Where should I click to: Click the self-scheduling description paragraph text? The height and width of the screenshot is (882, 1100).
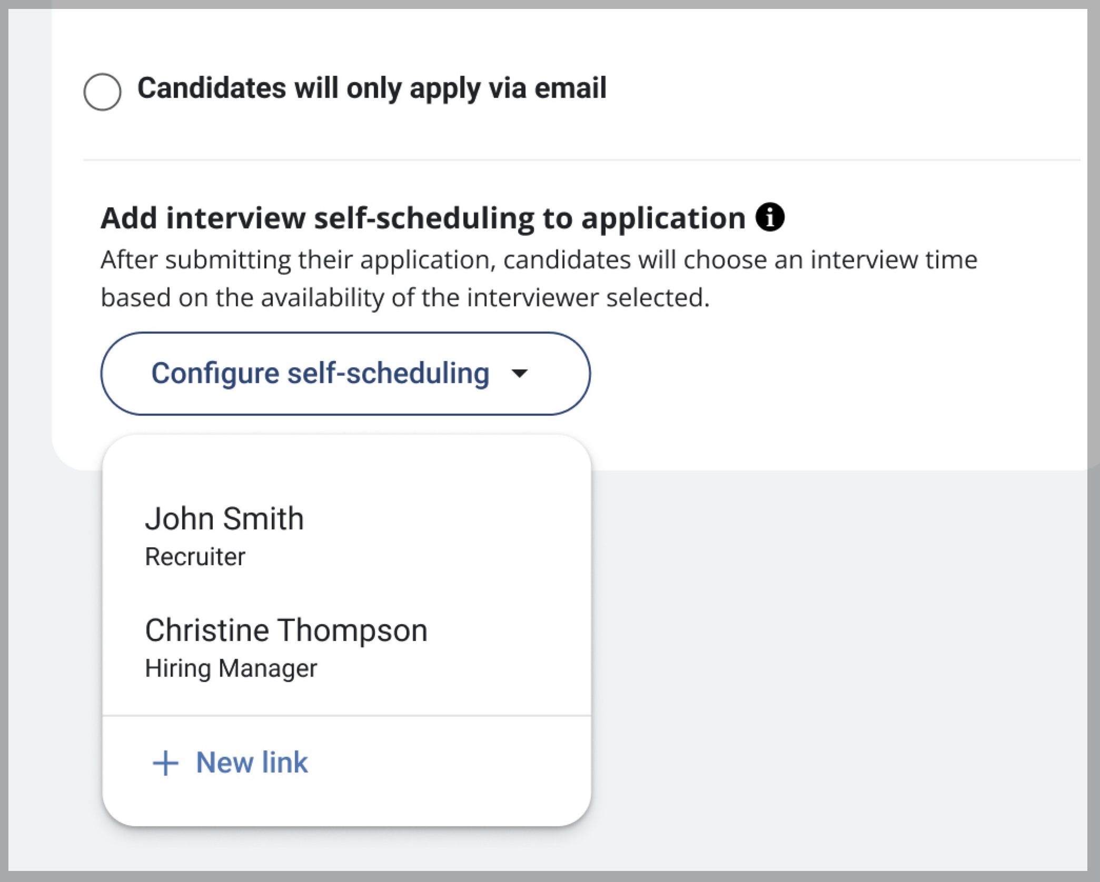[539, 278]
